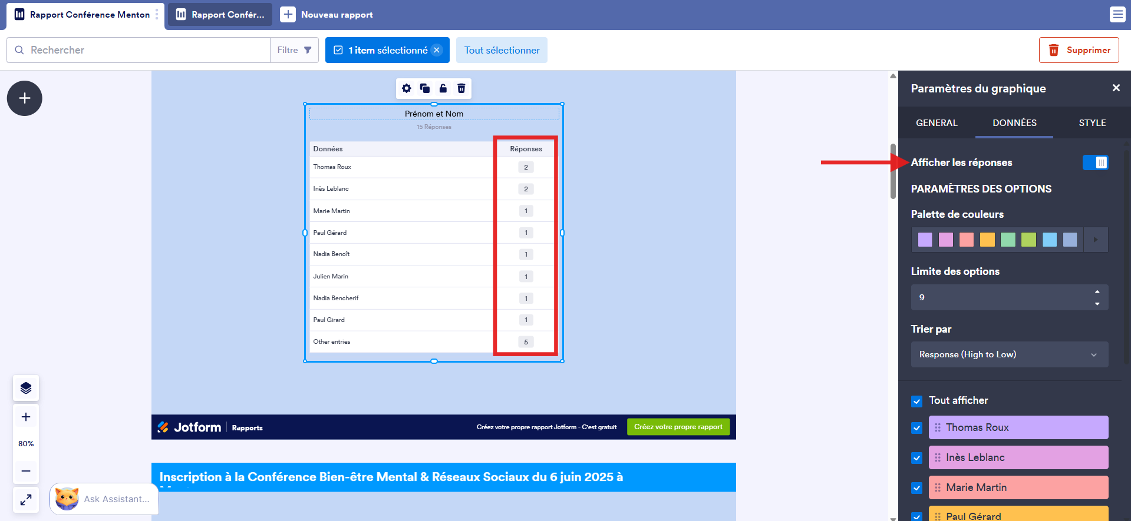This screenshot has height=521, width=1131.
Task: Click the Inscription à la Conférence heading
Action: pos(391,477)
